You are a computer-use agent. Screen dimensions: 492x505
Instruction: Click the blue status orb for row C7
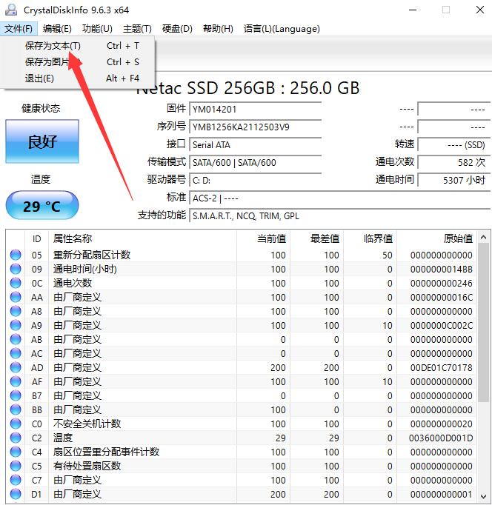coord(16,480)
